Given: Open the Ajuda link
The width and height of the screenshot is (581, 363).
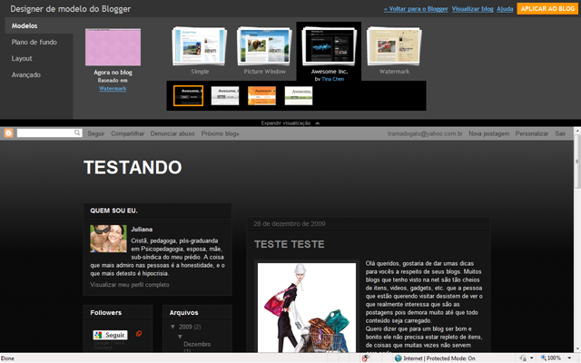Looking at the screenshot, I should pyautogui.click(x=505, y=9).
